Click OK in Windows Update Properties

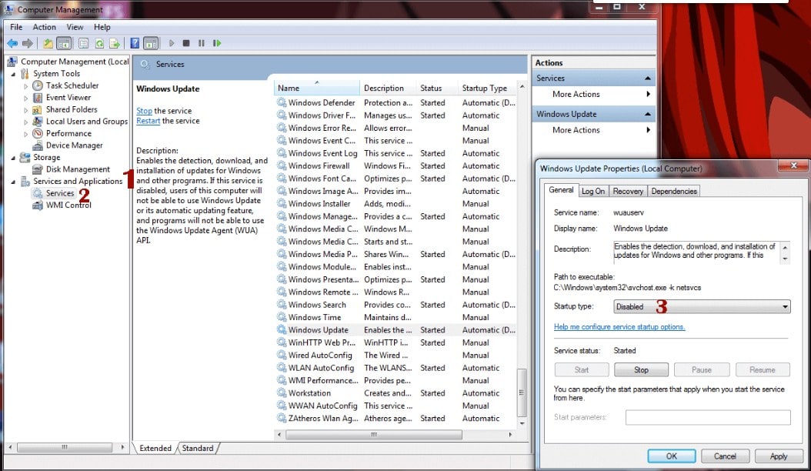(672, 456)
